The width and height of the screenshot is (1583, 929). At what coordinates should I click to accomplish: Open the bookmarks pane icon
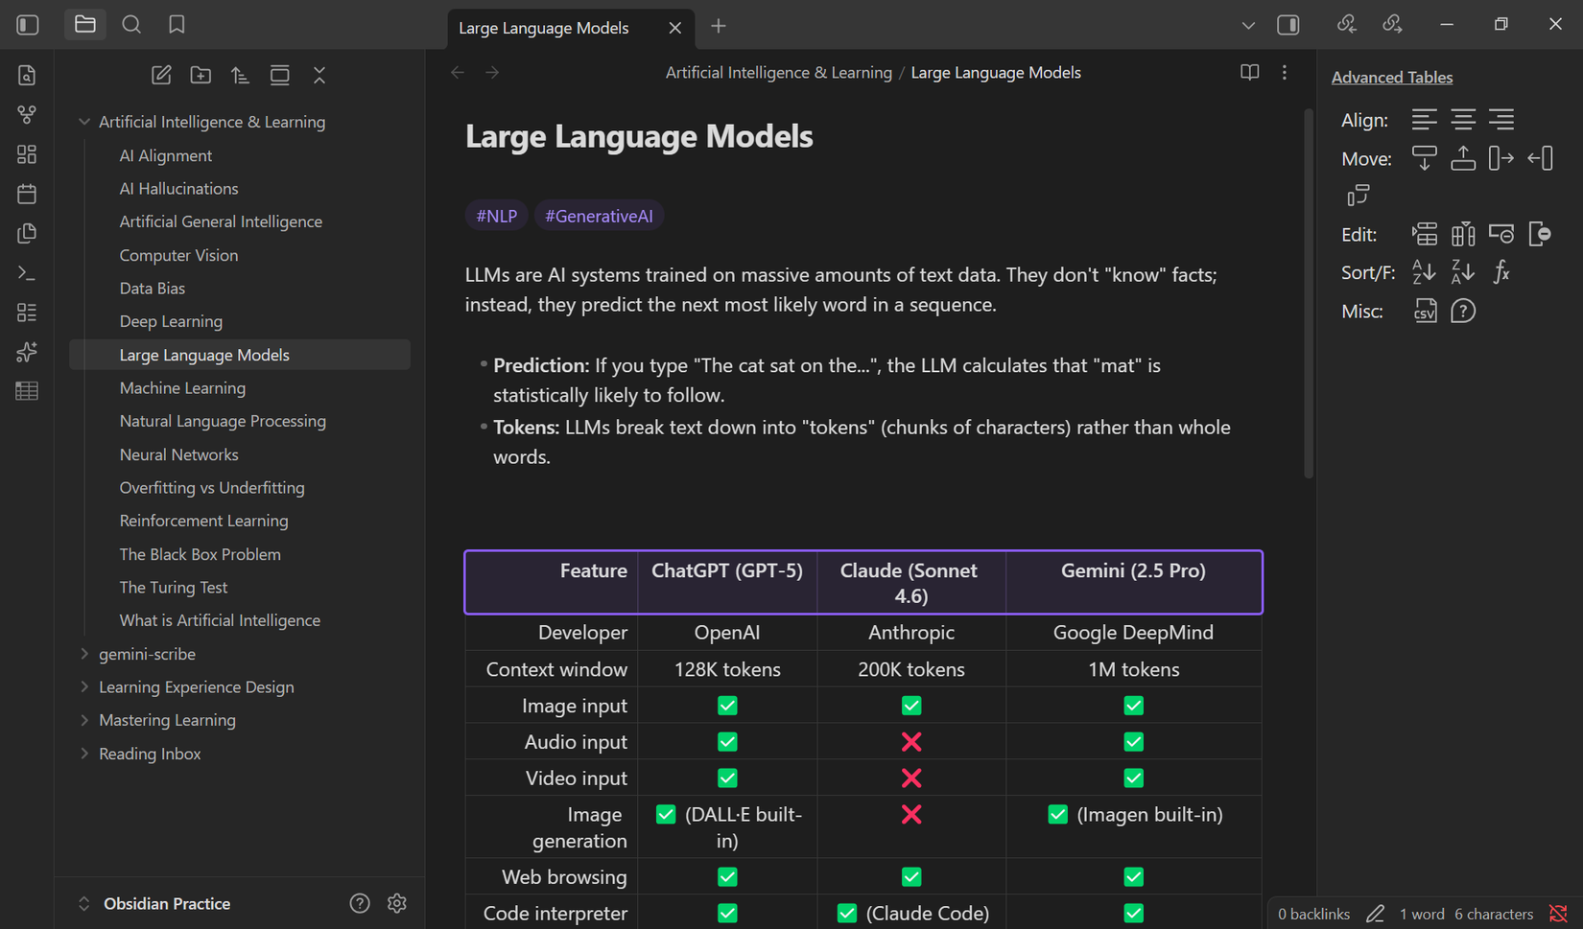tap(177, 25)
